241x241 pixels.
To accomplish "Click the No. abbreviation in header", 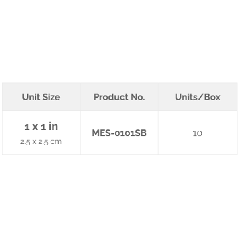I will click(x=138, y=97).
